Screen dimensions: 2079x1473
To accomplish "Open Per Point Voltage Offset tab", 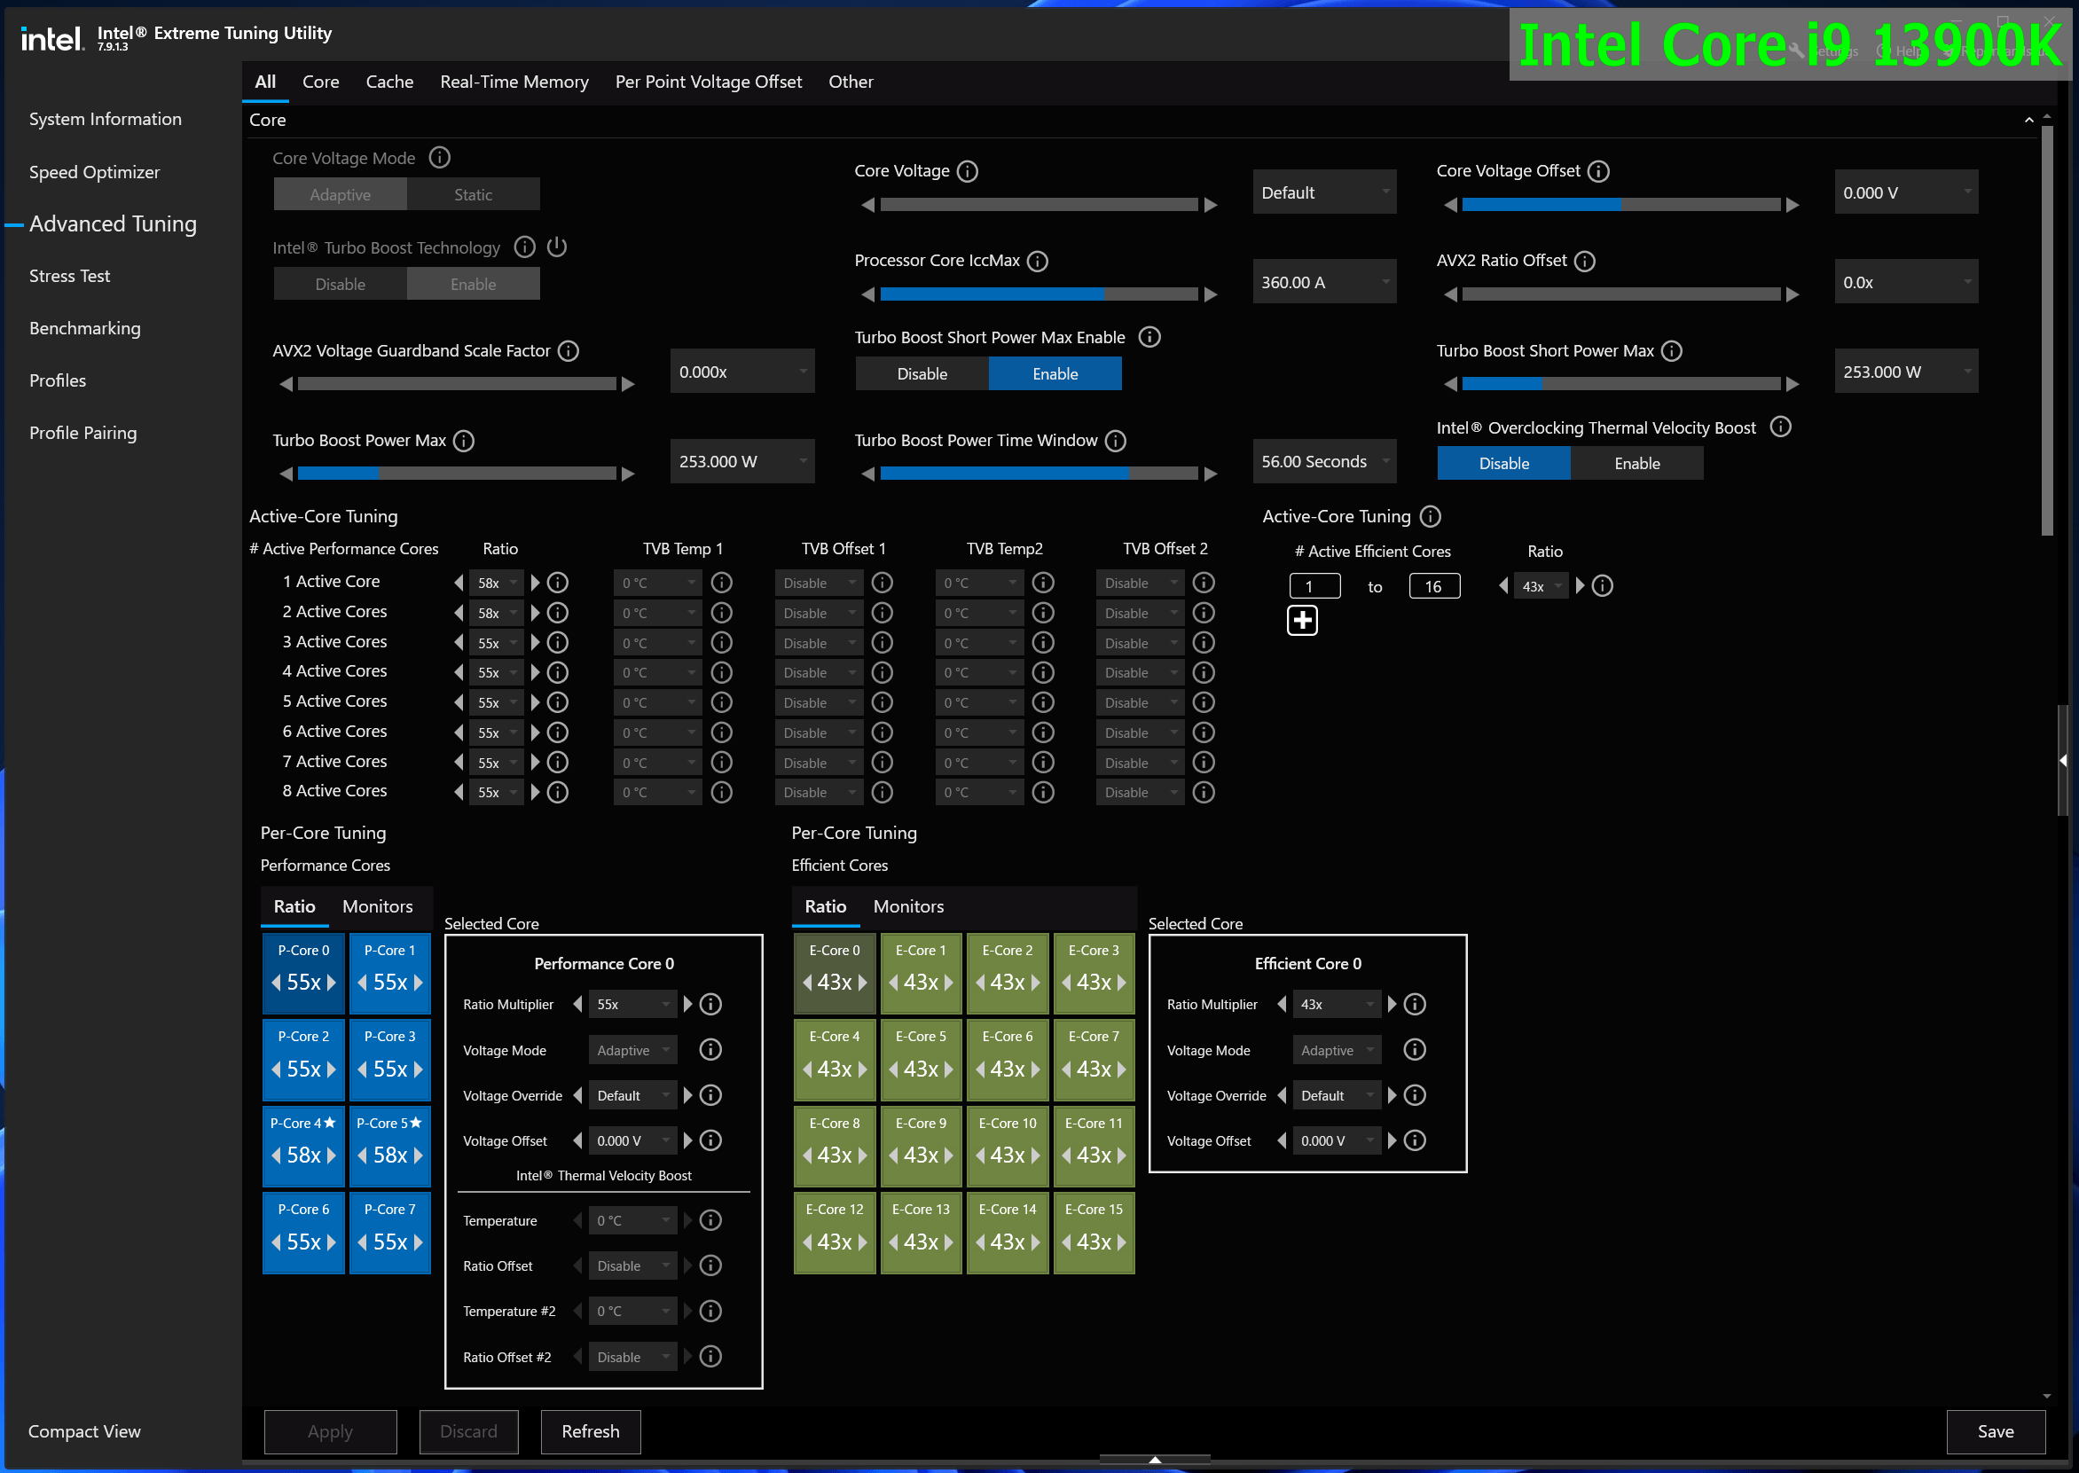I will coord(709,82).
